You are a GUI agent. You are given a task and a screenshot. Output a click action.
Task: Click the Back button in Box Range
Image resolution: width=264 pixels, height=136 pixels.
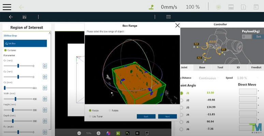point(146,116)
